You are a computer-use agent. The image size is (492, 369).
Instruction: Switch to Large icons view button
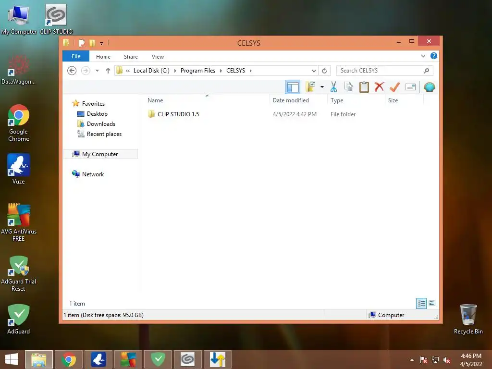432,303
